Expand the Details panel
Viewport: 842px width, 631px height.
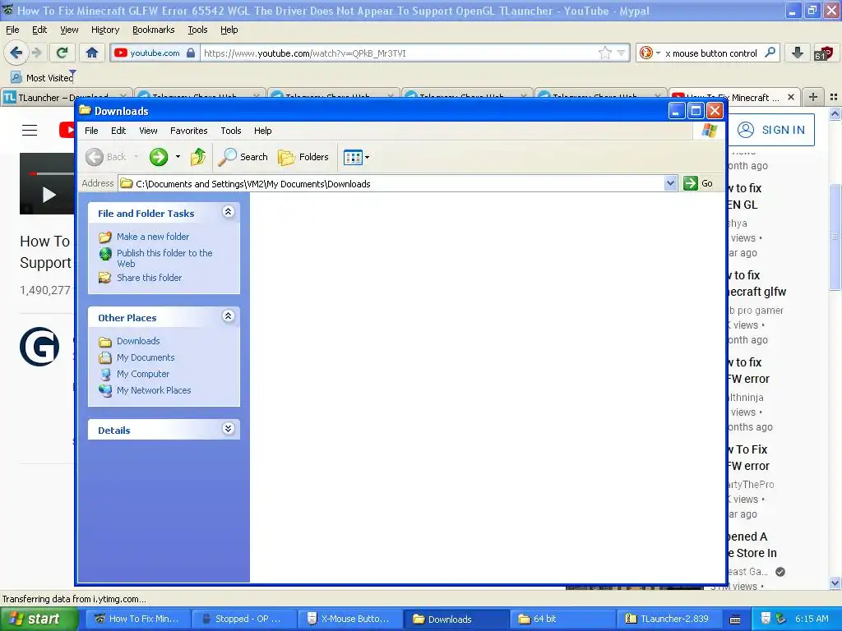[x=228, y=428]
